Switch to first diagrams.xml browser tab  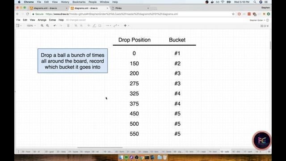click(49, 8)
